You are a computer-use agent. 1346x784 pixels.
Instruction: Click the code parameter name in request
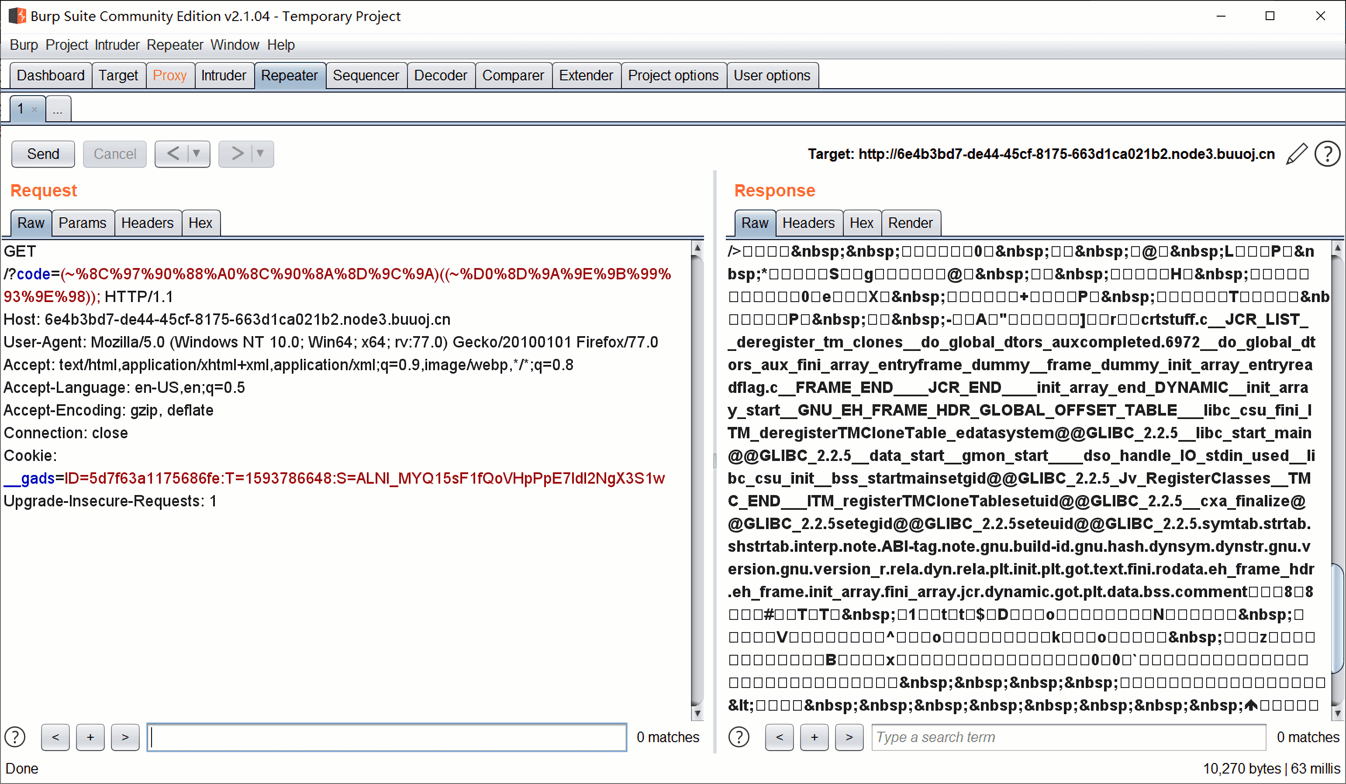pos(34,274)
